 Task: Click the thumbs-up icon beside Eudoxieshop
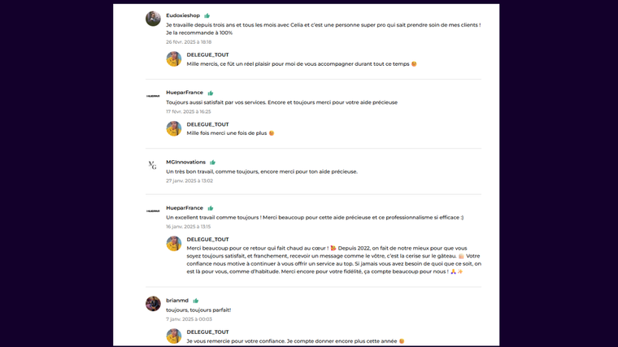(207, 15)
